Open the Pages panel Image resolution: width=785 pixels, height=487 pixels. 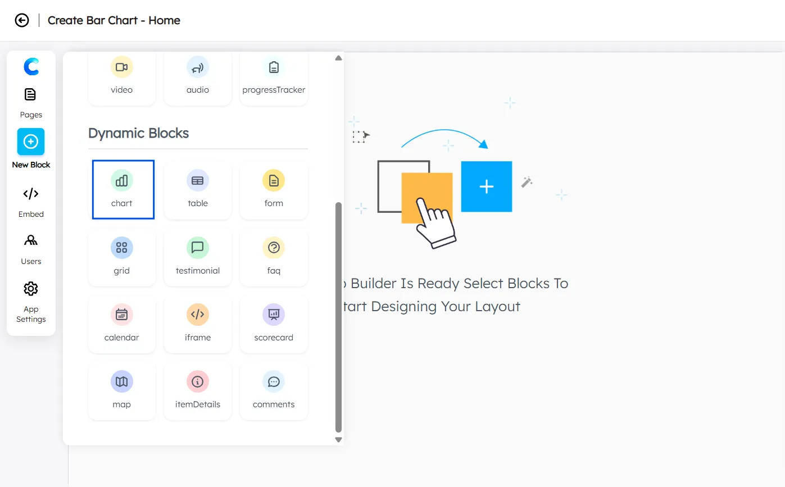(x=31, y=101)
